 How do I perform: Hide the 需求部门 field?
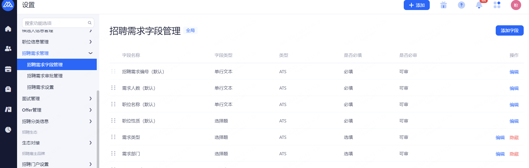point(514,154)
